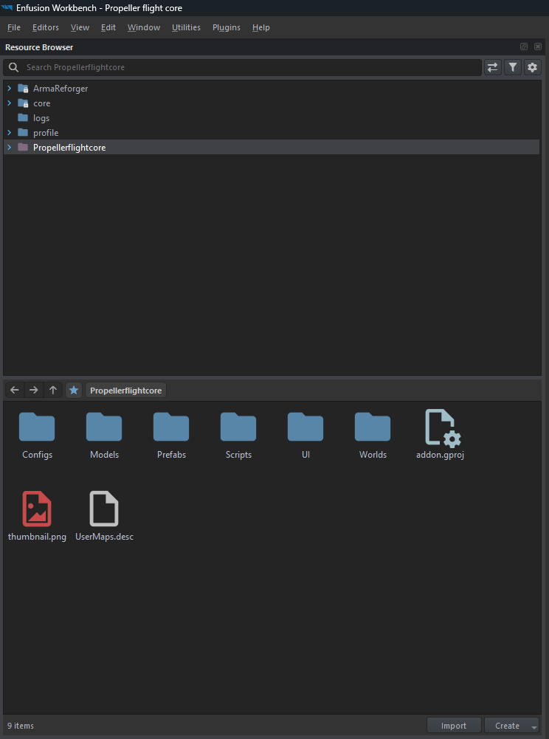Viewport: 549px width, 739px height.
Task: Open the Scripts folder
Action: pos(238,435)
